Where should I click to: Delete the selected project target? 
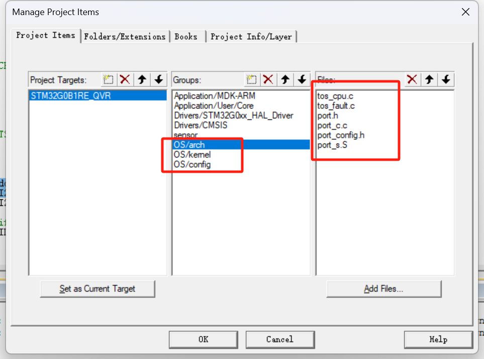click(125, 79)
